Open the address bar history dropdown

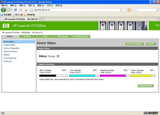click(124, 10)
